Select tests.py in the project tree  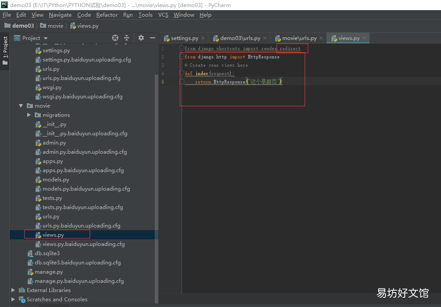(x=49, y=198)
